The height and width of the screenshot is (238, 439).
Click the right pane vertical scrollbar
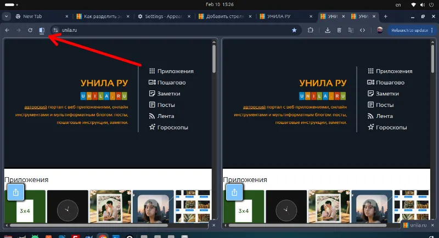[x=432, y=59]
